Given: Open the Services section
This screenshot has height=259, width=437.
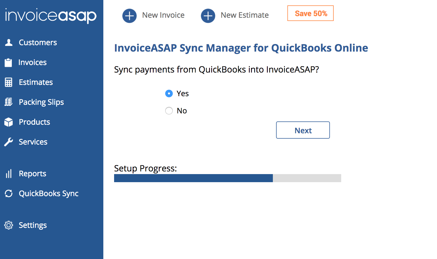Looking at the screenshot, I should coord(33,142).
